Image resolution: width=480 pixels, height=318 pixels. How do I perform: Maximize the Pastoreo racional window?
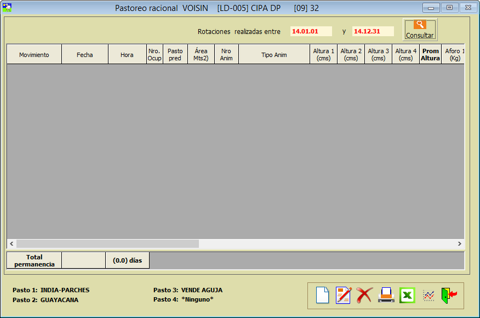(449, 8)
